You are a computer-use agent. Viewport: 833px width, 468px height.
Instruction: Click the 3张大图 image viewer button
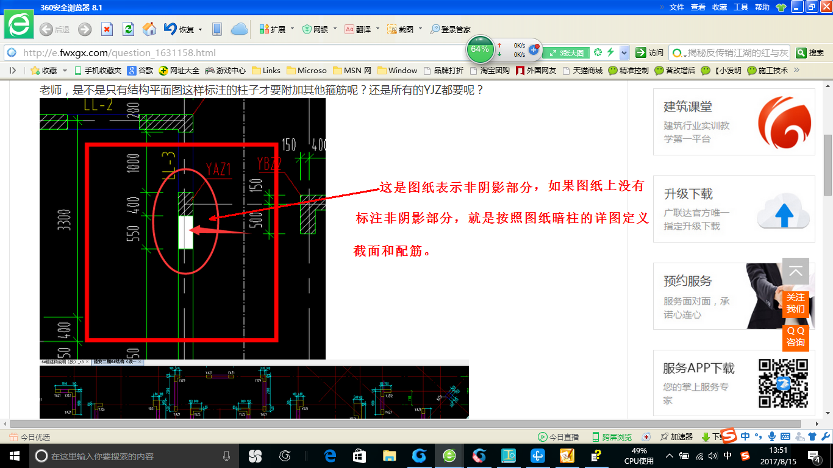coord(567,53)
